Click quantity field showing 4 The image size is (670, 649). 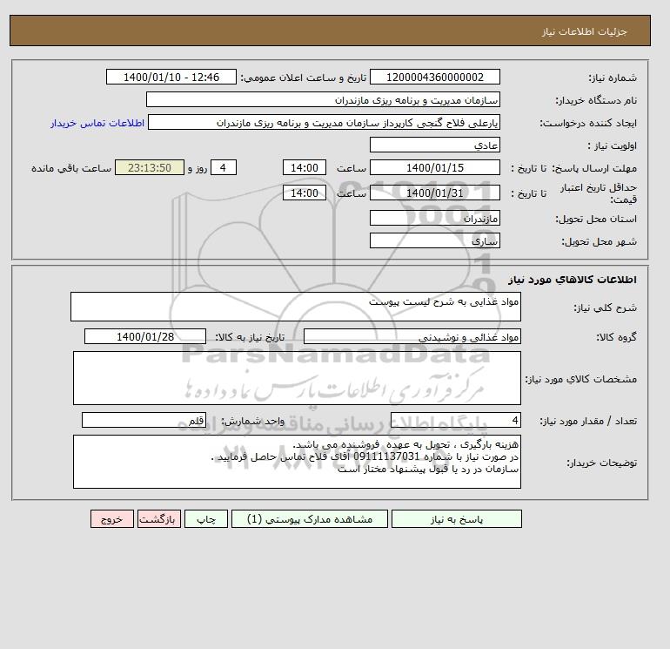[x=455, y=420]
